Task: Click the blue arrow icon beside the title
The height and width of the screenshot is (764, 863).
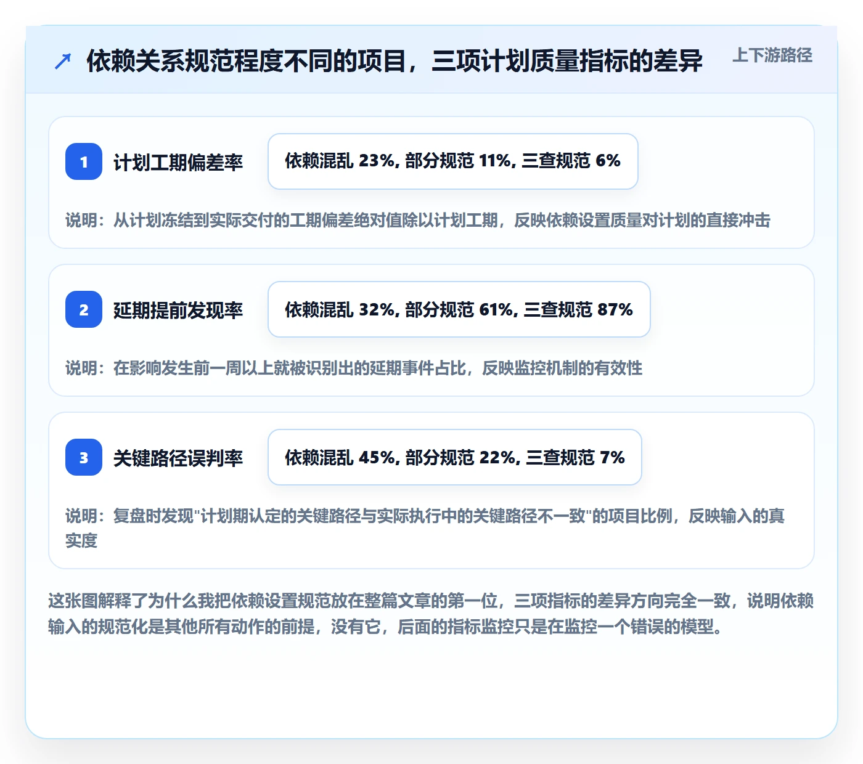Action: 63,61
